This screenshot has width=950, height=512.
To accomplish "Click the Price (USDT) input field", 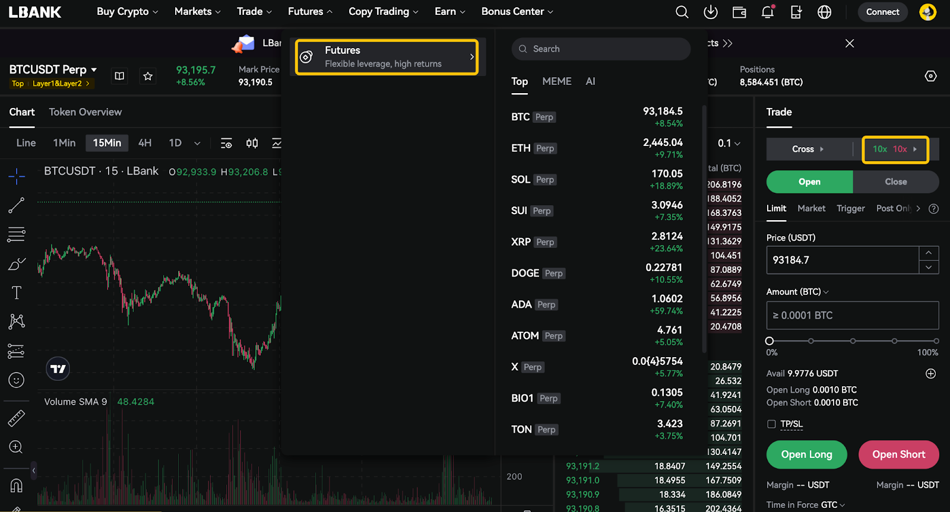I will coord(843,260).
